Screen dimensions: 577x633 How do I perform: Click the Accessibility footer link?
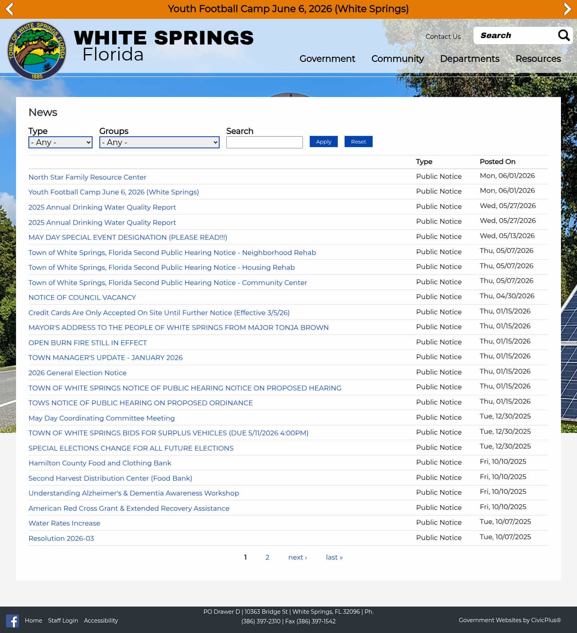point(101,621)
